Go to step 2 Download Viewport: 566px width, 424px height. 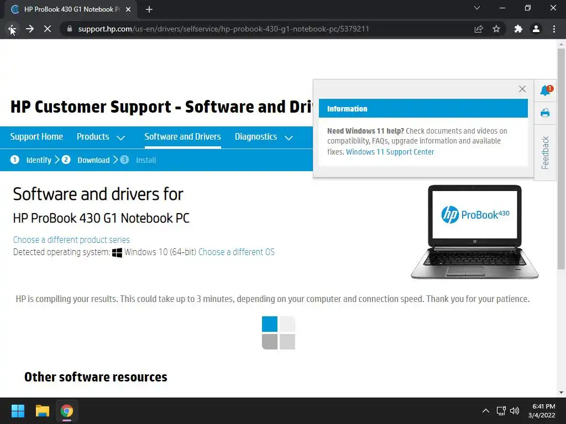(x=86, y=160)
